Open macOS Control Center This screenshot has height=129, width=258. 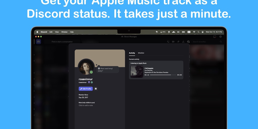[203, 32]
